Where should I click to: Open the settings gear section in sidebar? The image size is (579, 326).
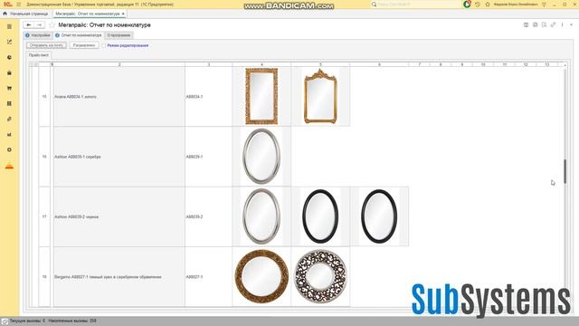(10, 149)
